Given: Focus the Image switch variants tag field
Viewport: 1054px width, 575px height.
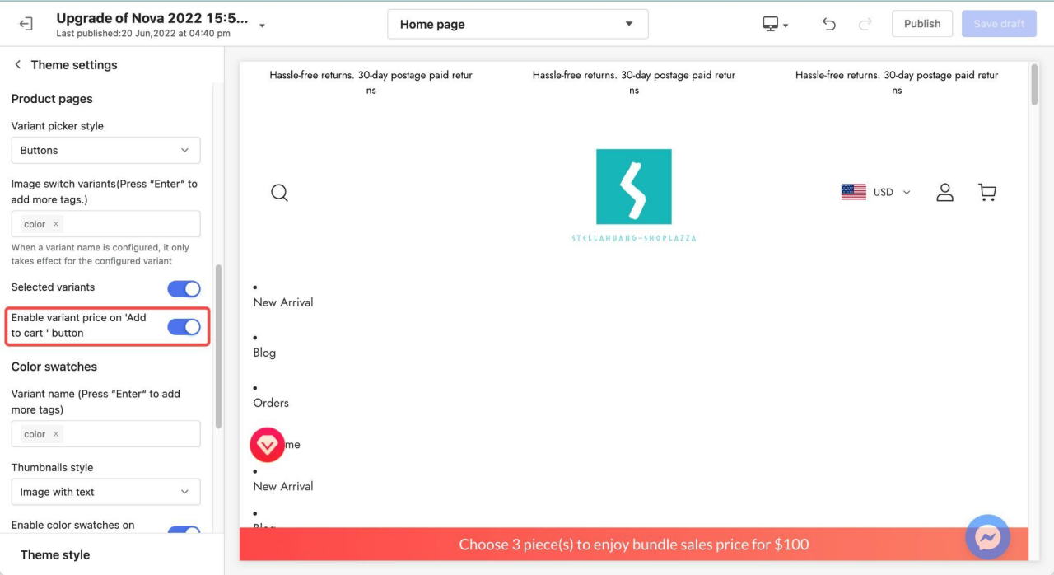Looking at the screenshot, I should [x=105, y=224].
